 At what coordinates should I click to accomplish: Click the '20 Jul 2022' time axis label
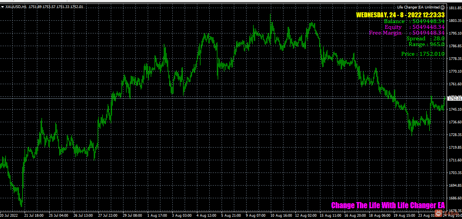(9, 216)
